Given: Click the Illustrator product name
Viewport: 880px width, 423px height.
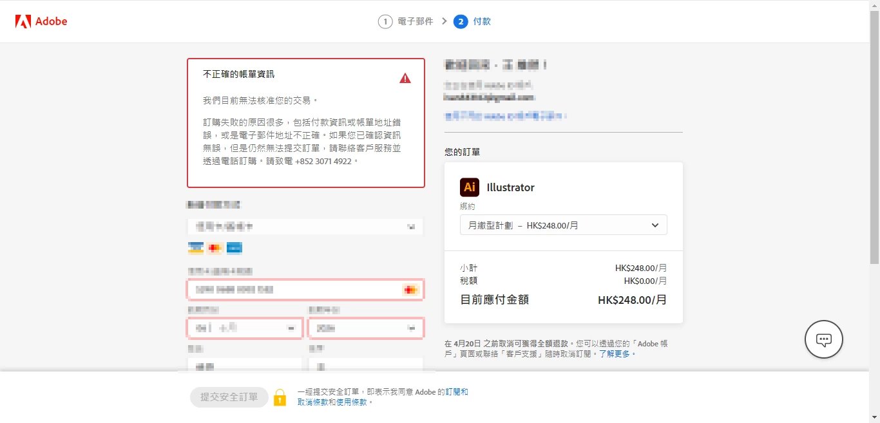Looking at the screenshot, I should [x=511, y=187].
